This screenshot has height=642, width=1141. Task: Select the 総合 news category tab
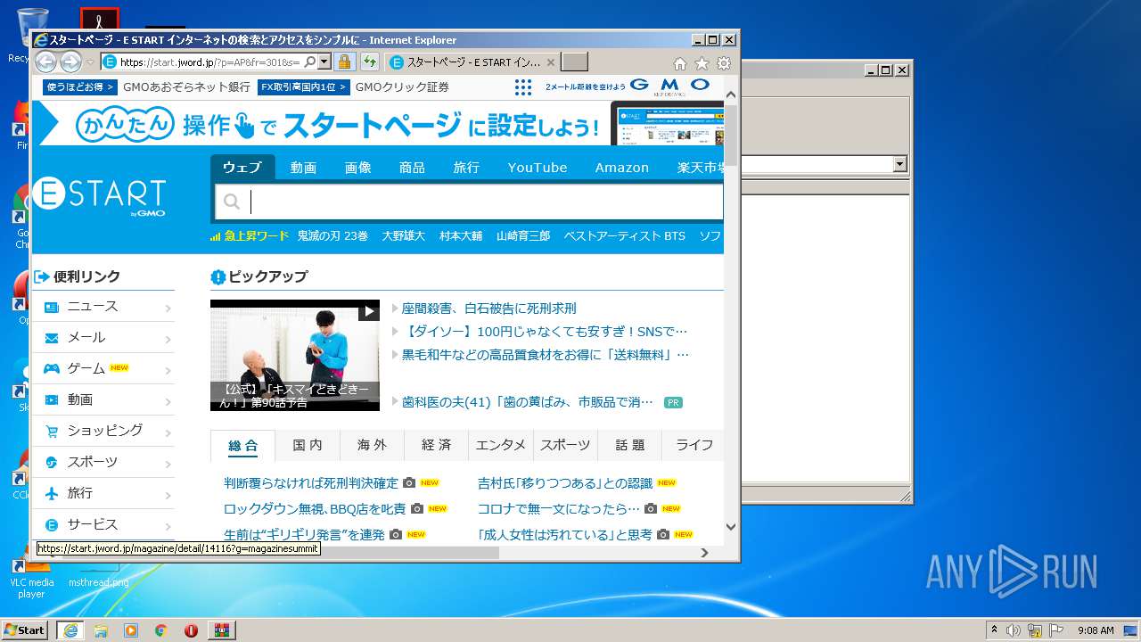coord(242,445)
